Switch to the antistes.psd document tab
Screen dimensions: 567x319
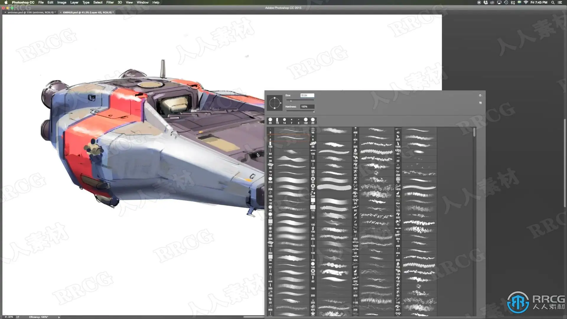[x=31, y=12]
